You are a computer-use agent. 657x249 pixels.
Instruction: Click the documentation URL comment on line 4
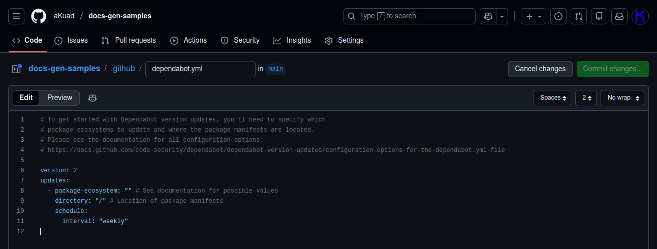coord(272,150)
